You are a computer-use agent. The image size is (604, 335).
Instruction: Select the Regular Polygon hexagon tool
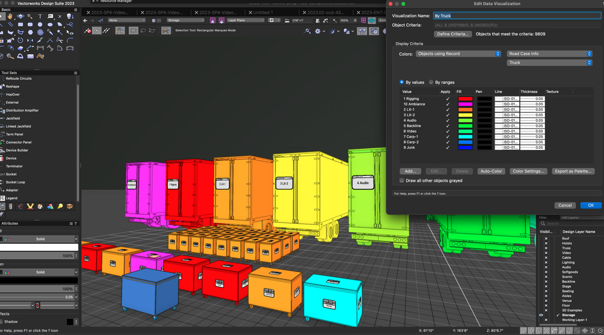tap(30, 32)
